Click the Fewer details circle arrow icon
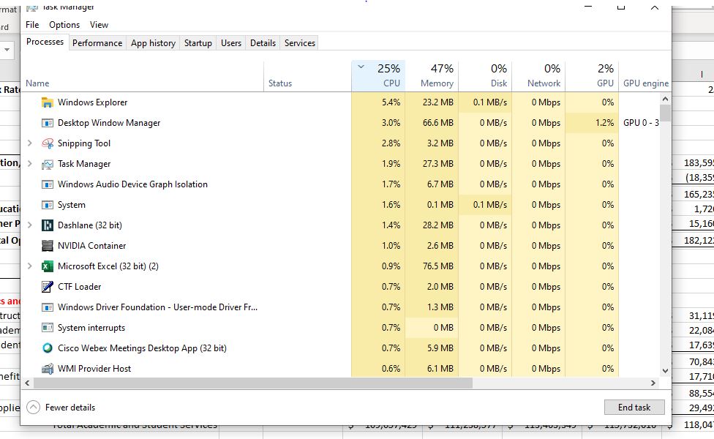 click(x=33, y=407)
